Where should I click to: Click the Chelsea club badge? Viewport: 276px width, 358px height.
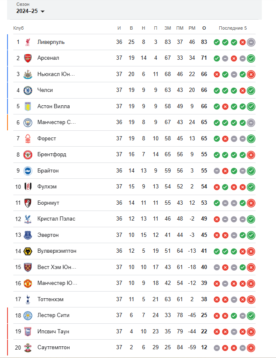tap(28, 90)
